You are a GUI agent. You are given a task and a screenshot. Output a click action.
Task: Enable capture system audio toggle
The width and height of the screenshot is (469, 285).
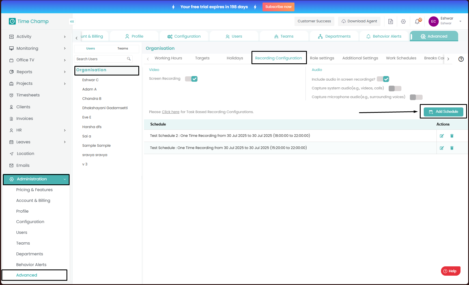[395, 88]
